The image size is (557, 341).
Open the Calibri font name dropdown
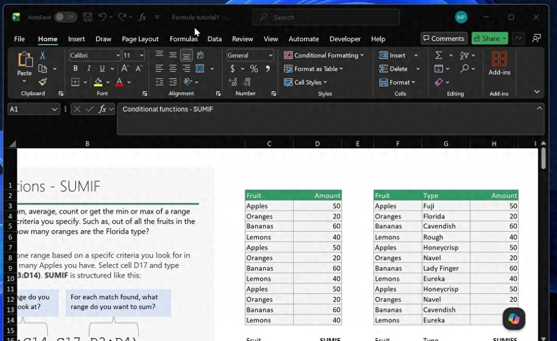118,55
